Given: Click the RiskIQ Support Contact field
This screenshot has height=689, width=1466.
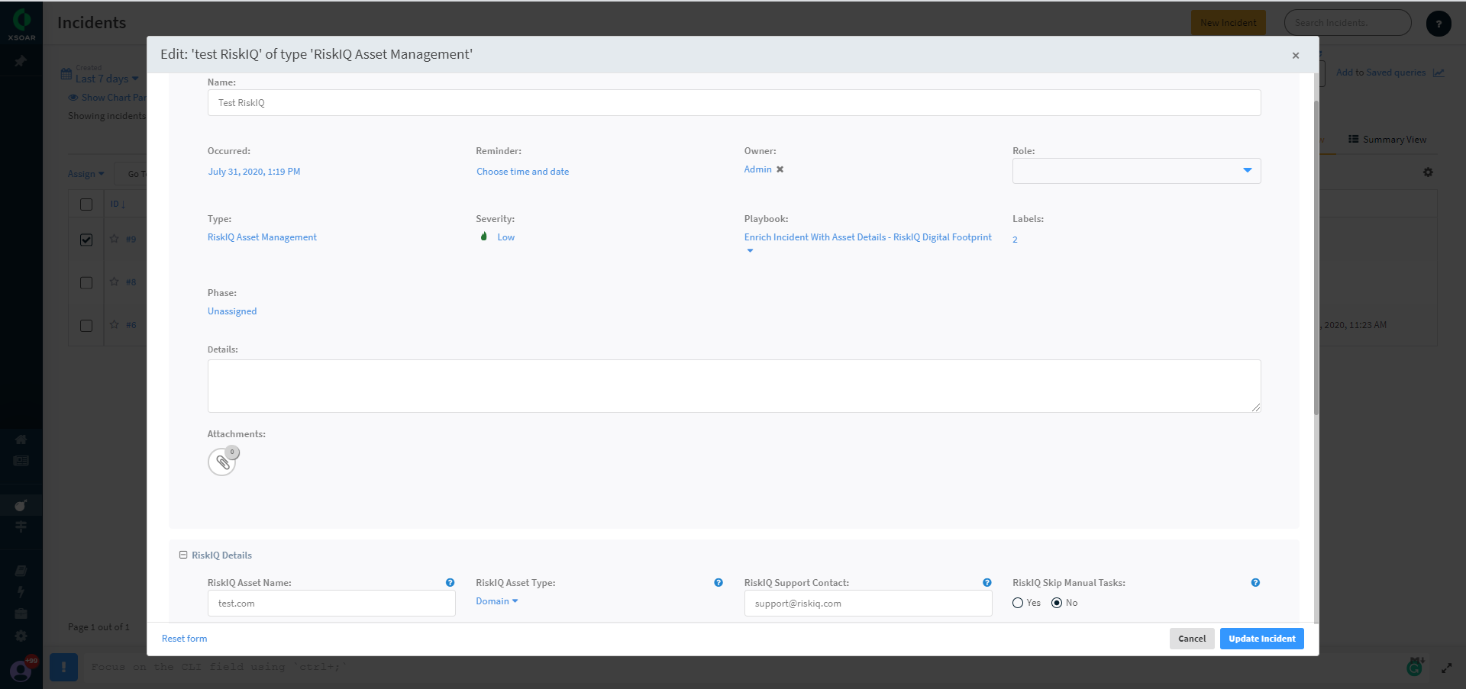Looking at the screenshot, I should pyautogui.click(x=868, y=604).
